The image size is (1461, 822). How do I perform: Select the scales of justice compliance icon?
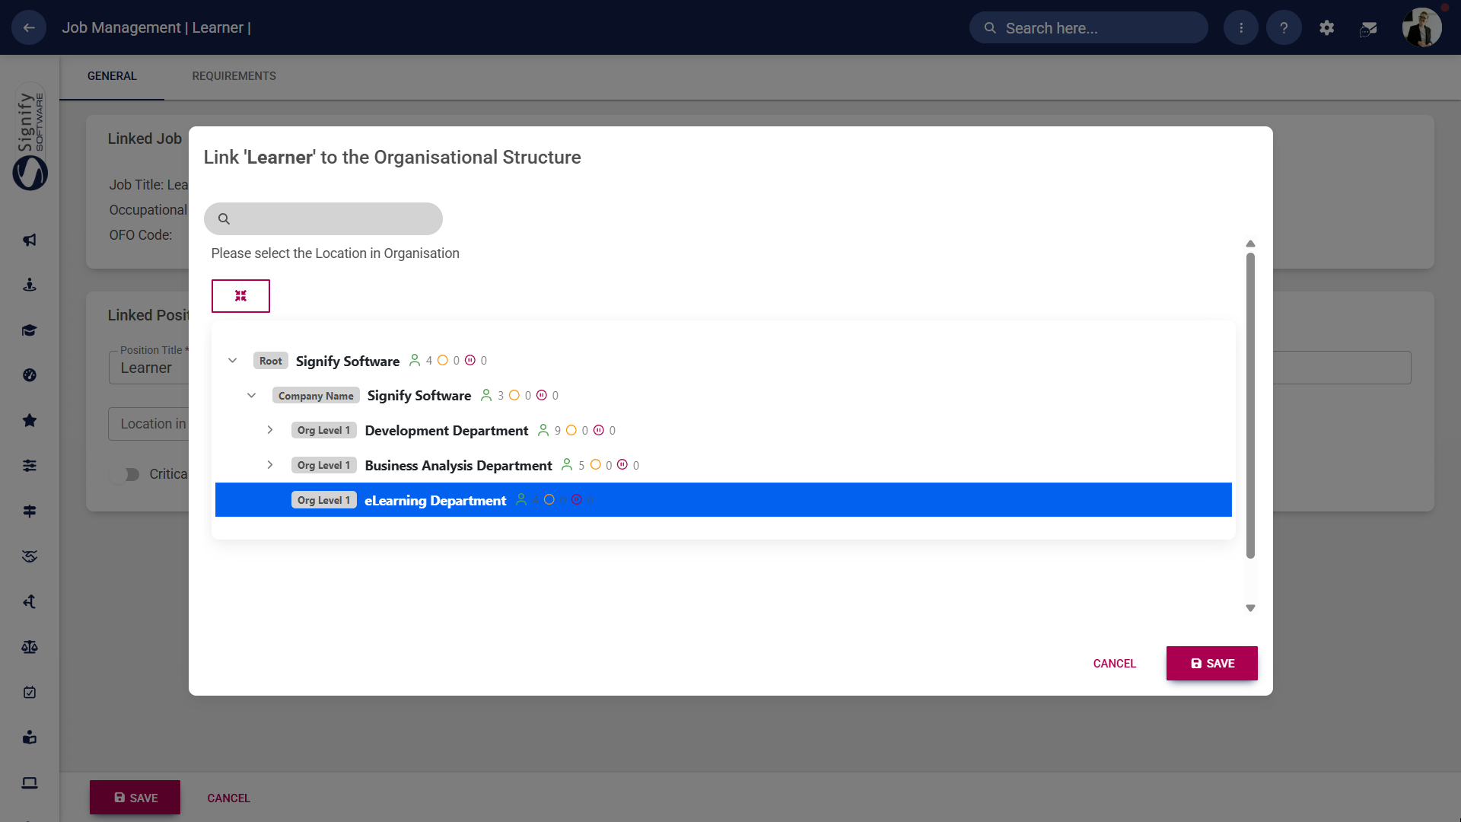coord(29,646)
